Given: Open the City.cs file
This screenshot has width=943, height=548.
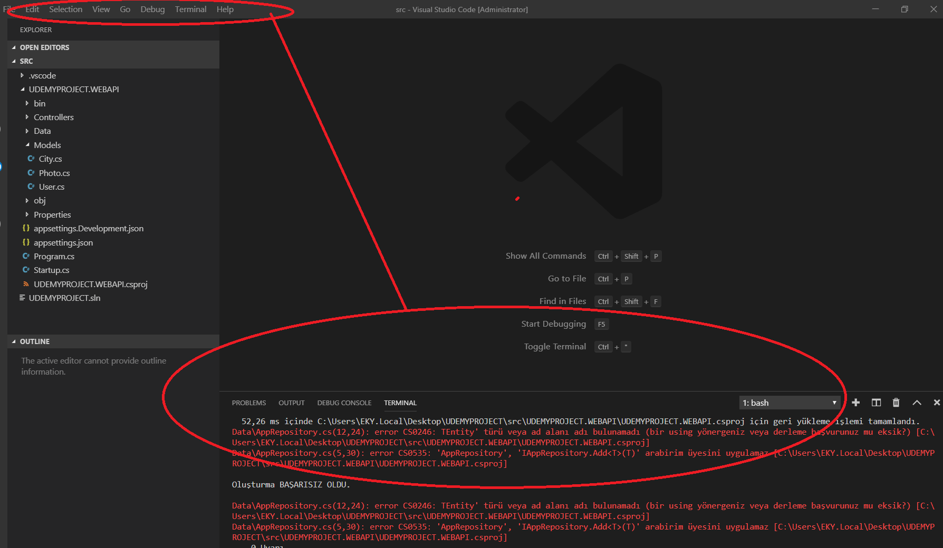Looking at the screenshot, I should pyautogui.click(x=50, y=159).
